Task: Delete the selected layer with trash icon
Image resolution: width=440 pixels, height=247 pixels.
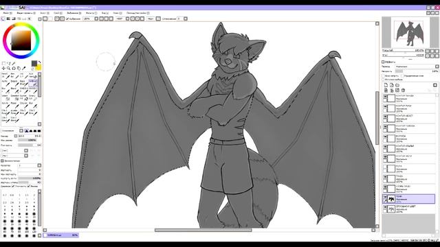Action: click(404, 90)
